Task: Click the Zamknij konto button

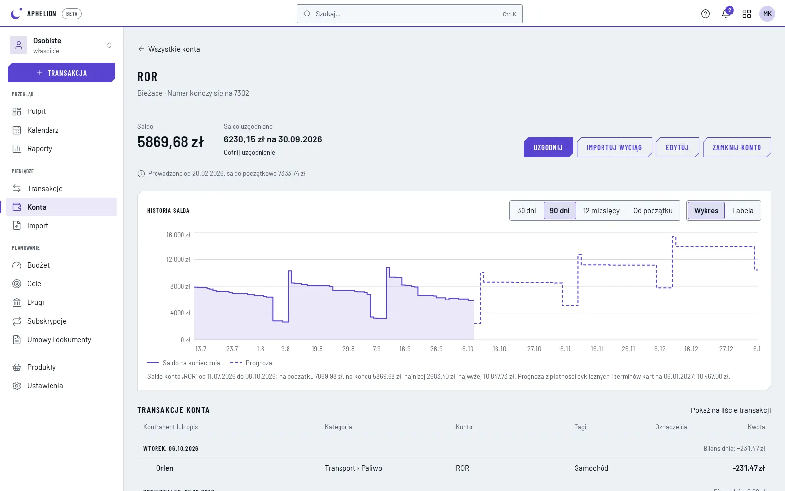Action: (737, 147)
